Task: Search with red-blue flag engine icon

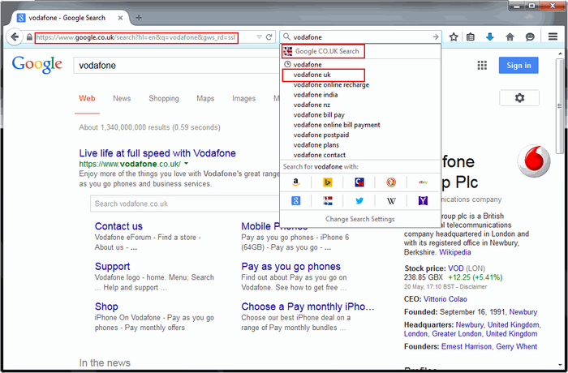Action: [x=328, y=200]
